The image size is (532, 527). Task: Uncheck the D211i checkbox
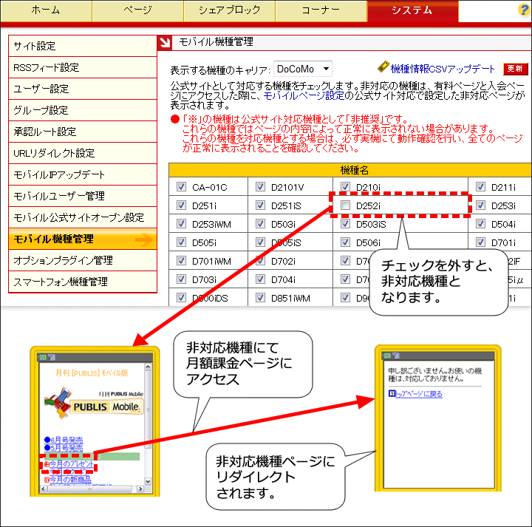(480, 187)
